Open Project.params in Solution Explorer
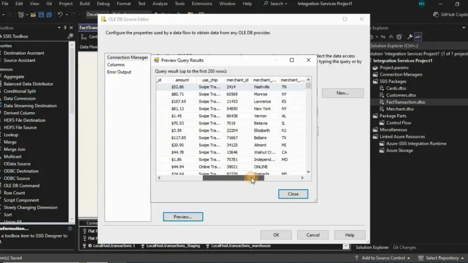Image resolution: width=468 pixels, height=263 pixels. point(394,67)
